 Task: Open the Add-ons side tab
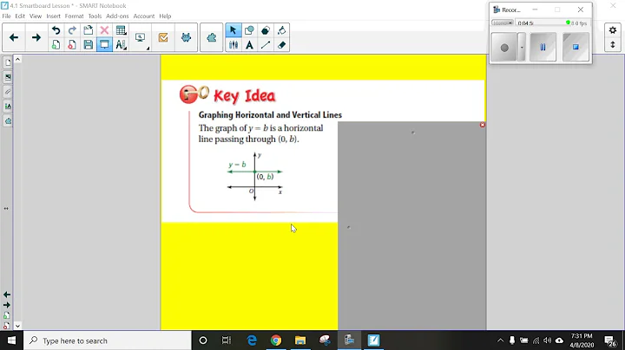(8, 120)
